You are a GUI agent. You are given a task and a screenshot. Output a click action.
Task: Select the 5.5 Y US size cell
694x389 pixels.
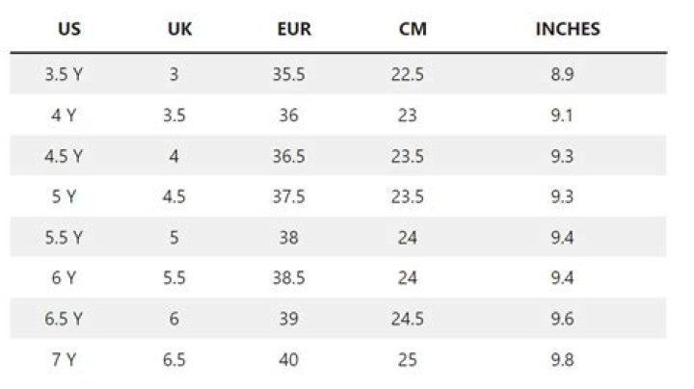(x=64, y=237)
